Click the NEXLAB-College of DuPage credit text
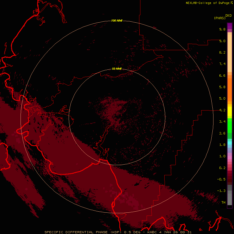Image resolution: width=234 pixels, height=234 pixels. pos(207,3)
